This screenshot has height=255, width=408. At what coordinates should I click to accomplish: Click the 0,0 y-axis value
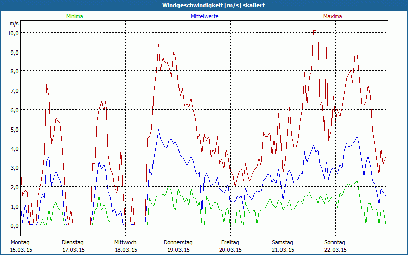14,225
